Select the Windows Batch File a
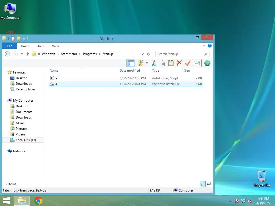 (126, 84)
